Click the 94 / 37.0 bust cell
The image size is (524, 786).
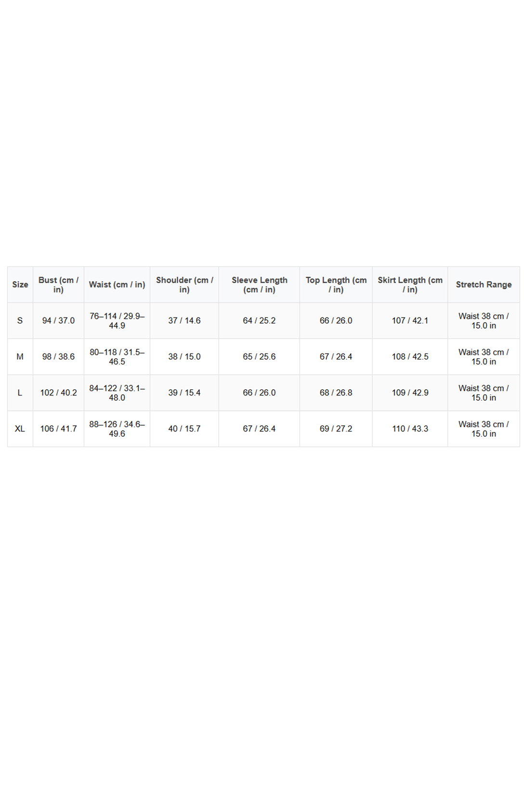pyautogui.click(x=58, y=321)
